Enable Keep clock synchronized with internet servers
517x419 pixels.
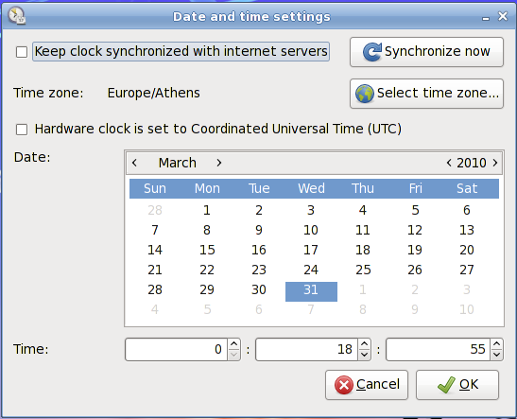coord(22,52)
